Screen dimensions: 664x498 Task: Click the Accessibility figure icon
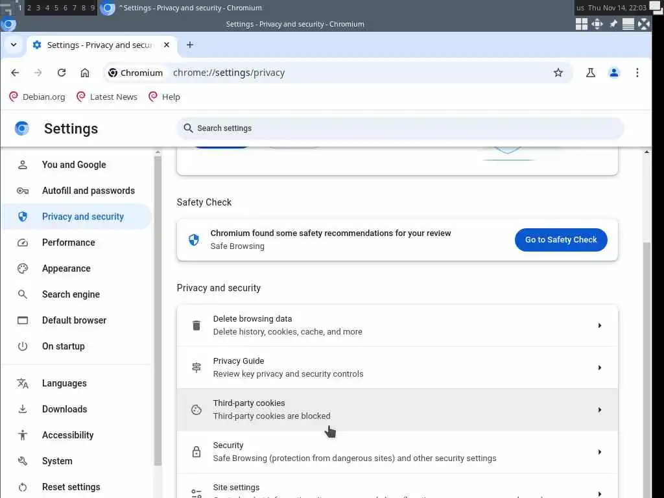(x=23, y=435)
